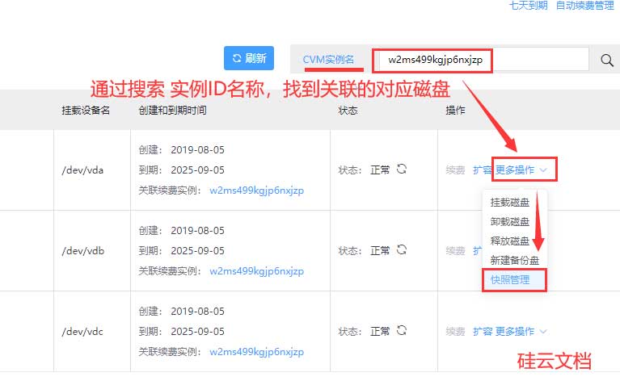Choose 卸载磁盘 from the dropdown menu

510,222
